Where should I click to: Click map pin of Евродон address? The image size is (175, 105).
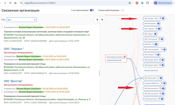(x=5, y=67)
